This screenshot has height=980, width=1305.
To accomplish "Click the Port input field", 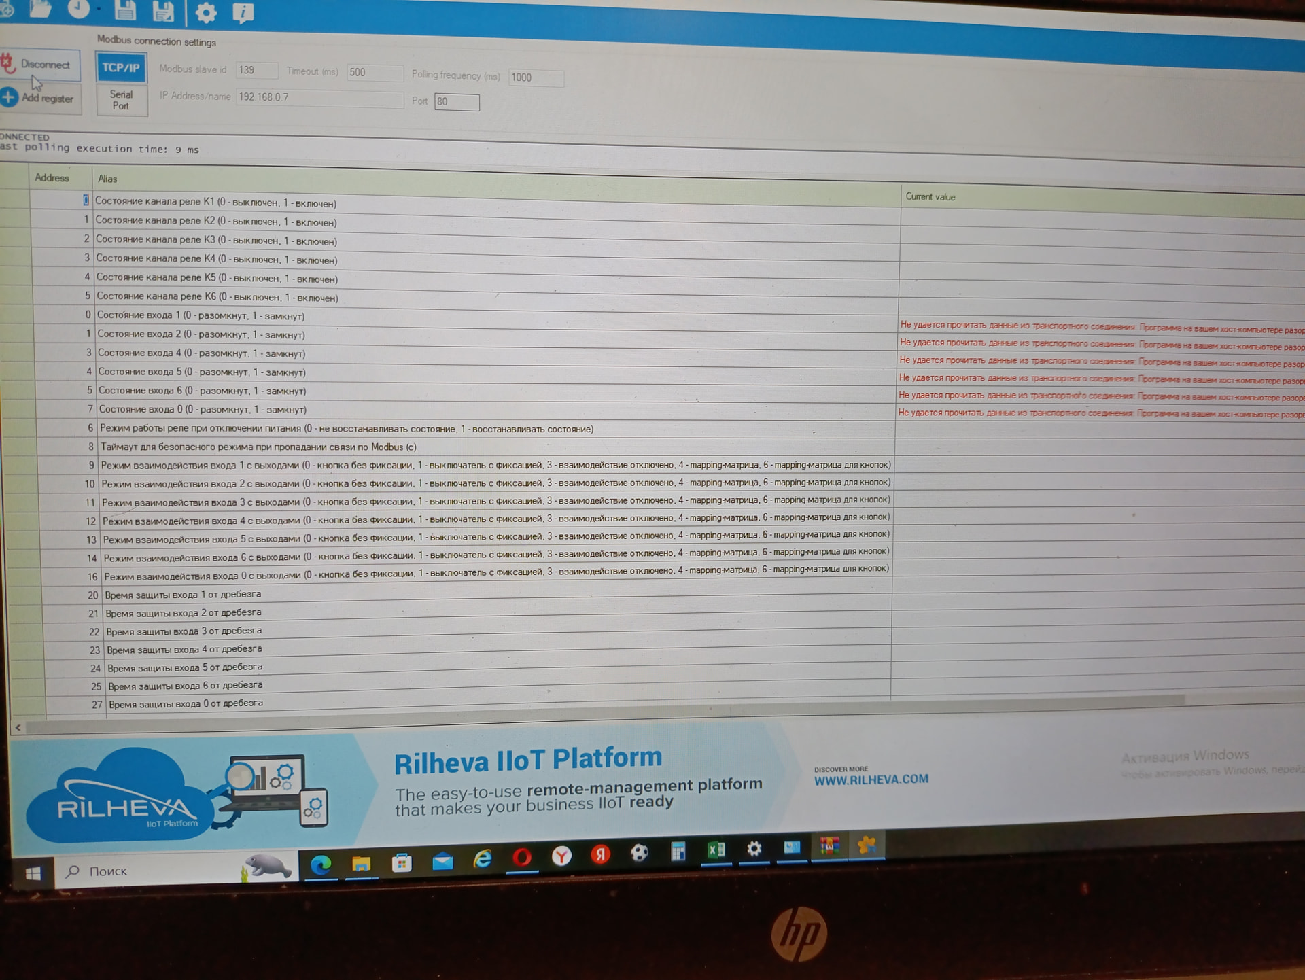I will point(457,102).
